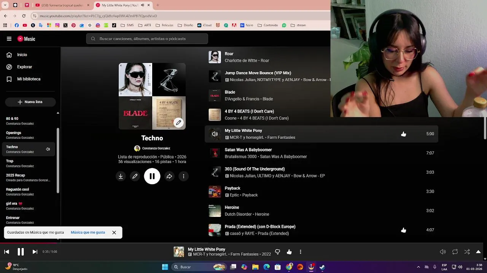
Task: Open a new browser tab
Action: [x=158, y=5]
